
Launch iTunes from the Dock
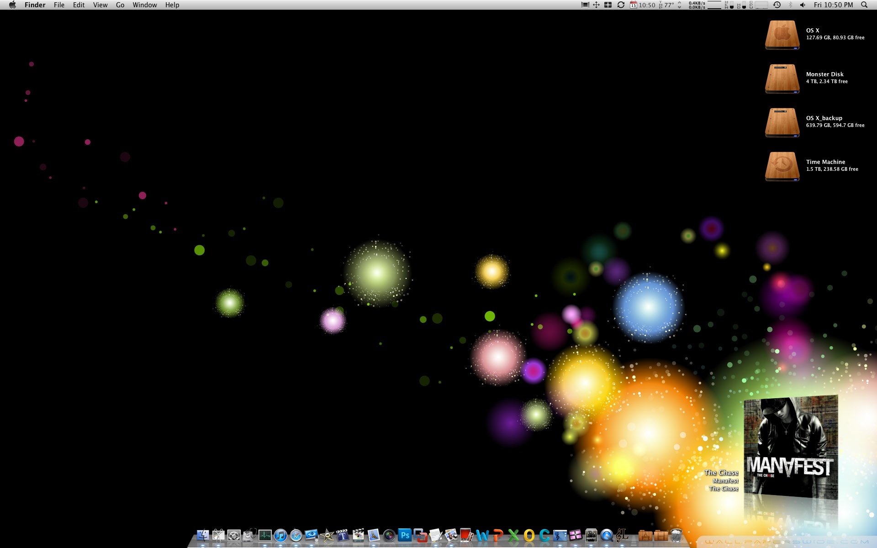(x=280, y=535)
